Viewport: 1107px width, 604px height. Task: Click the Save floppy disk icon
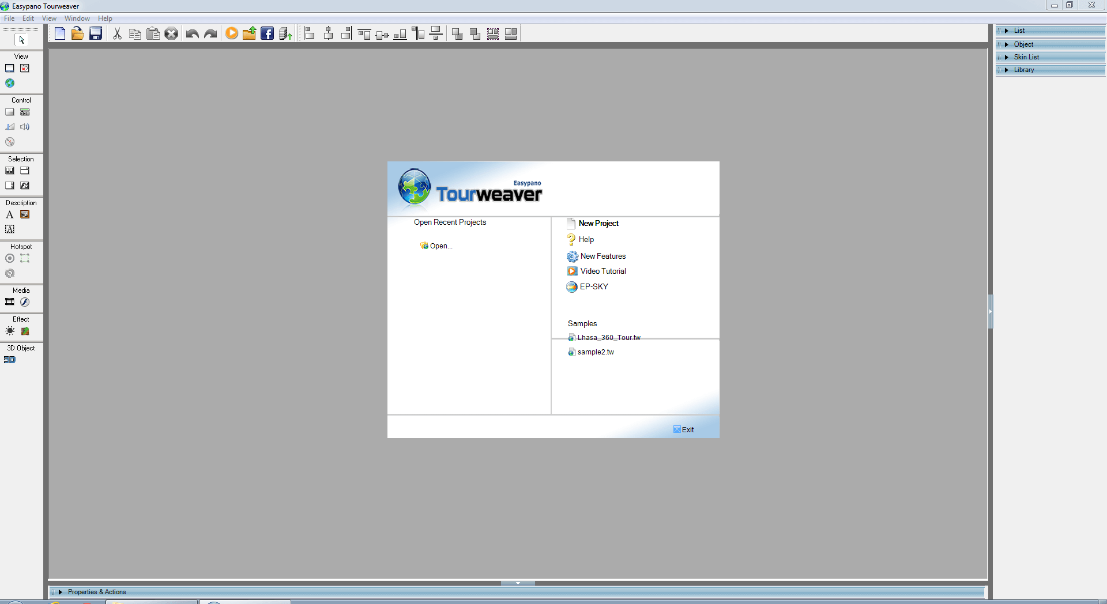pyautogui.click(x=96, y=33)
